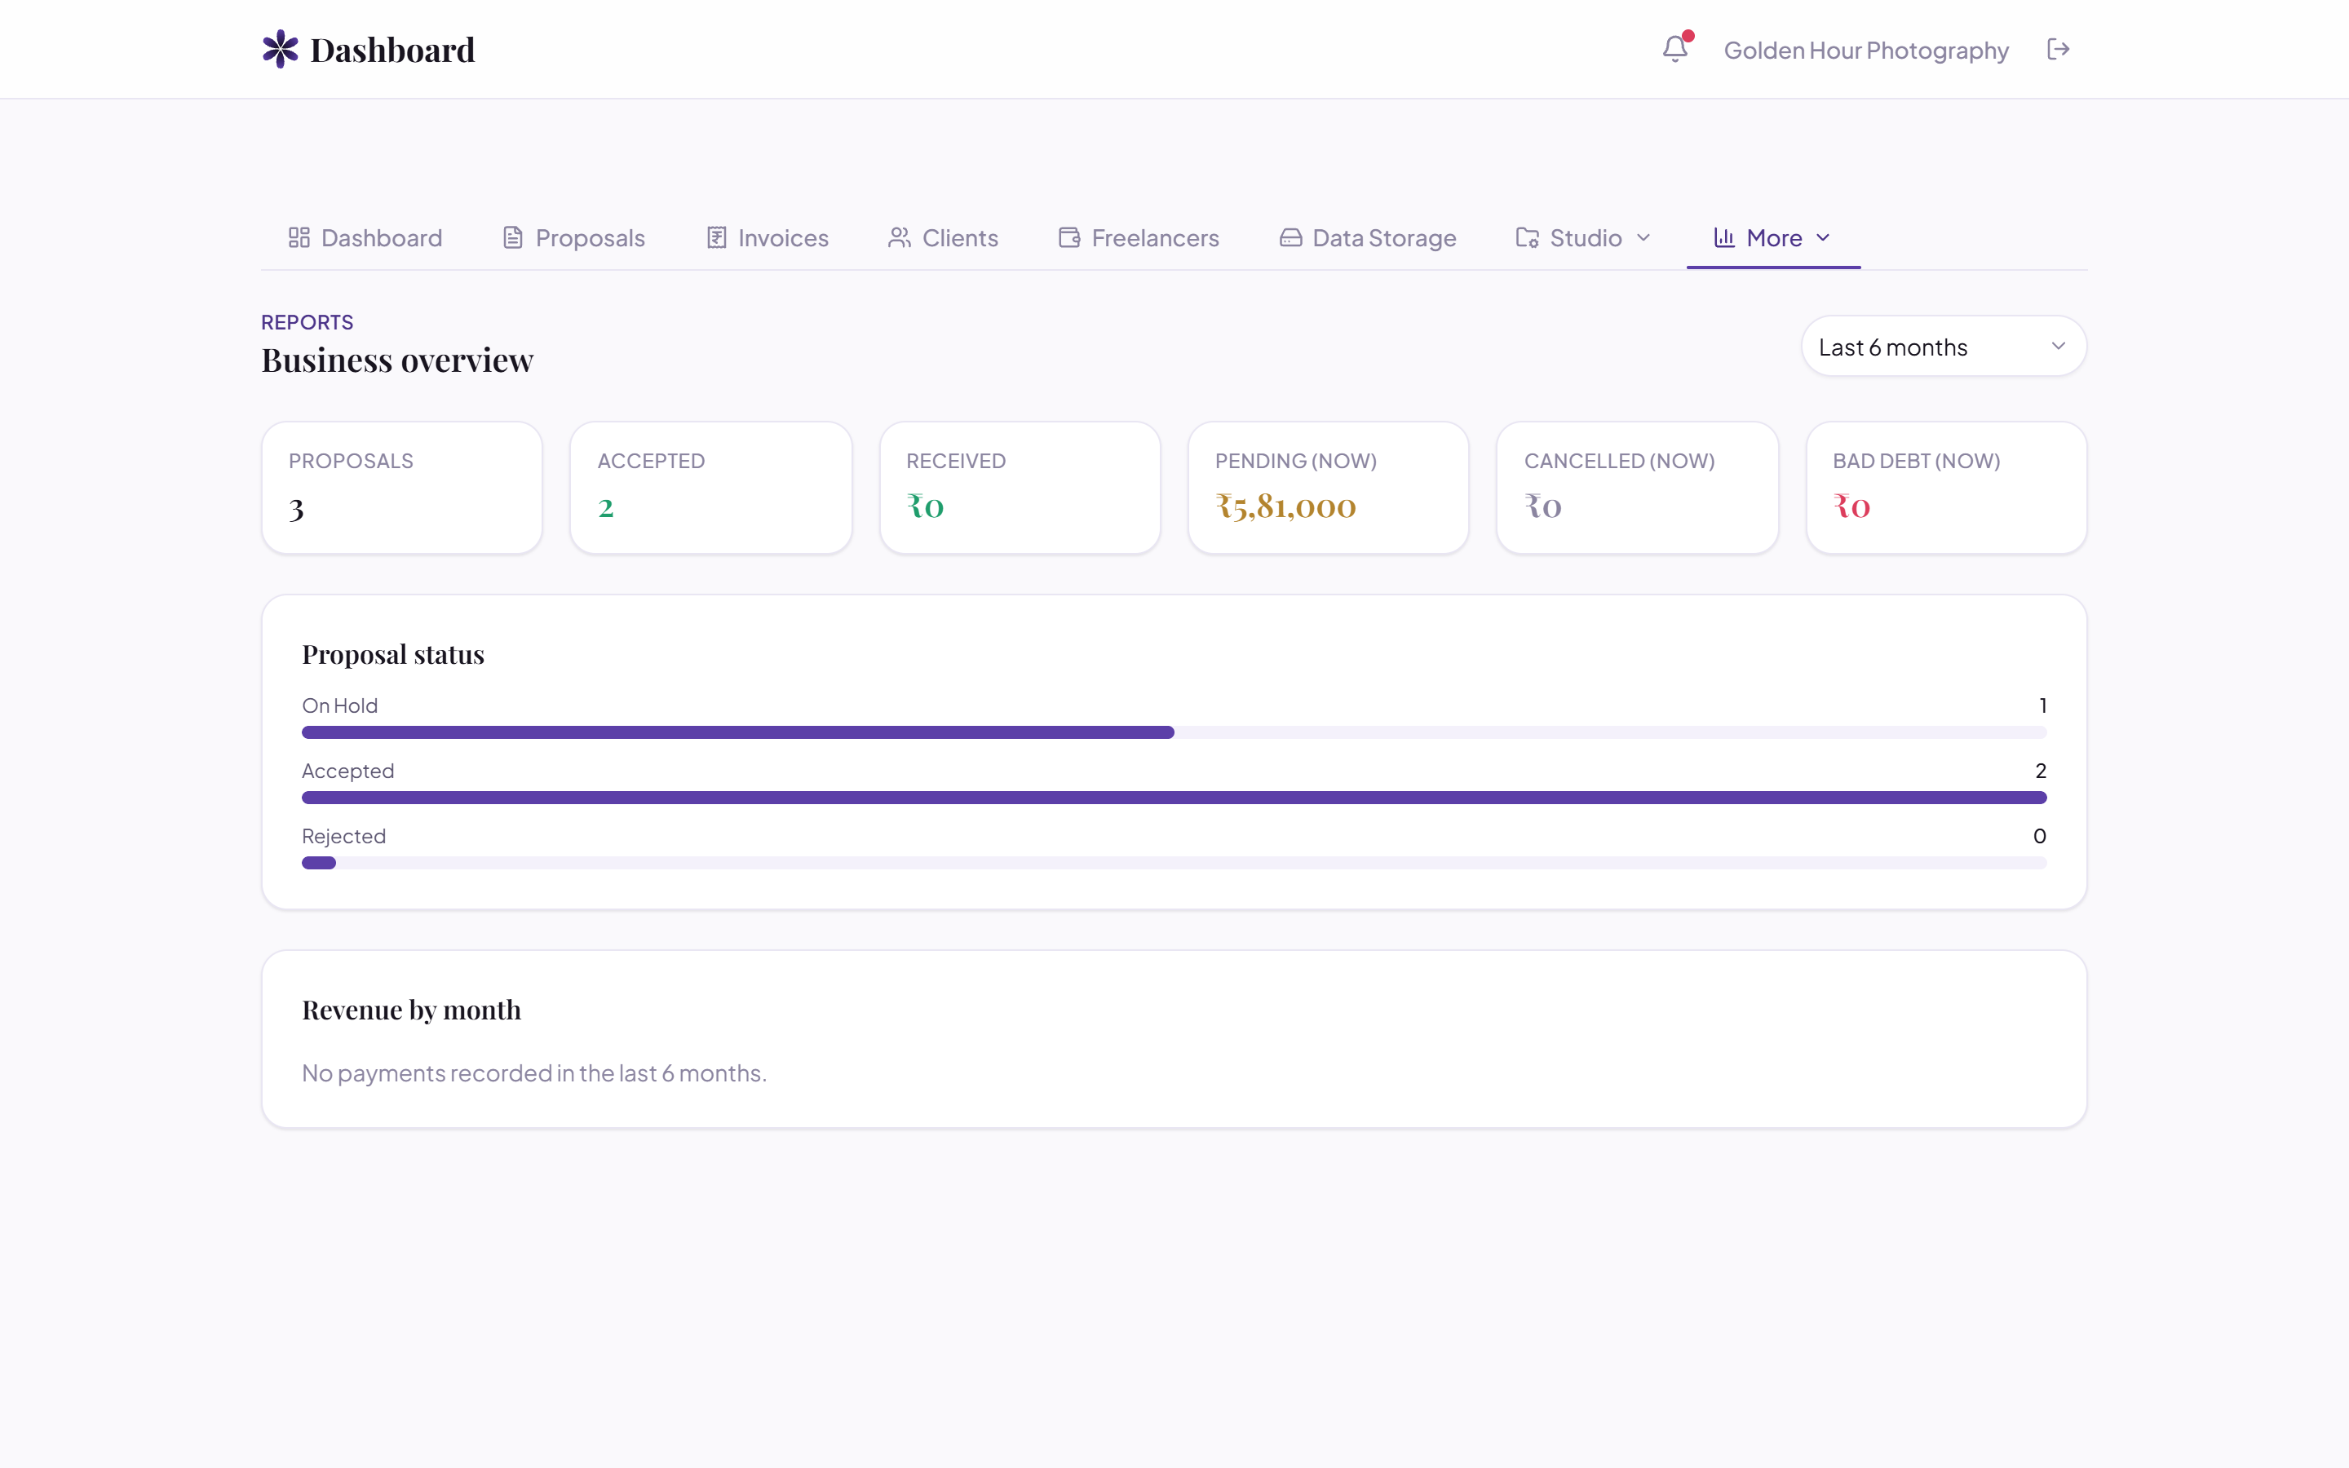Viewport: 2349px width, 1468px height.
Task: Click the Dashboard grid icon in the nav
Action: tap(299, 238)
